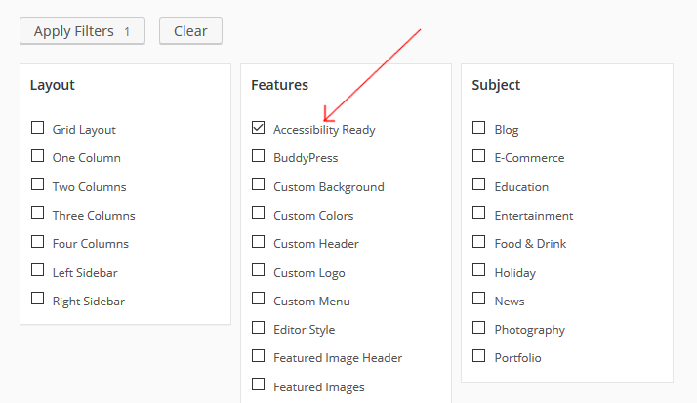
Task: Select the E-Commerce subject filter
Action: [479, 156]
